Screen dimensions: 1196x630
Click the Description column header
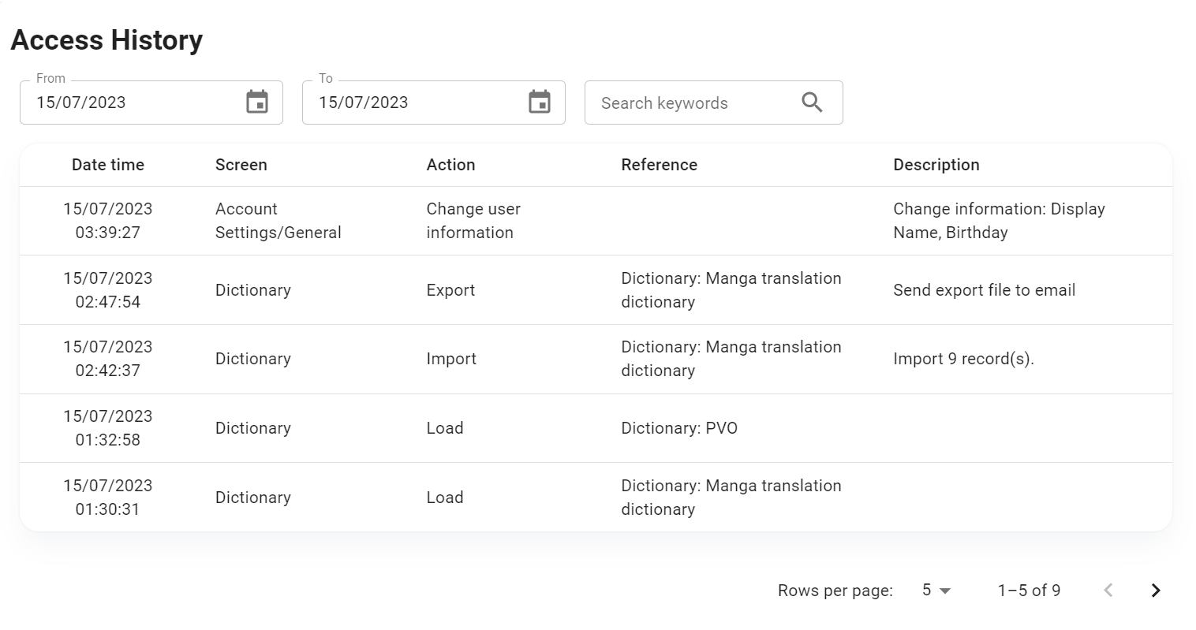tap(936, 165)
